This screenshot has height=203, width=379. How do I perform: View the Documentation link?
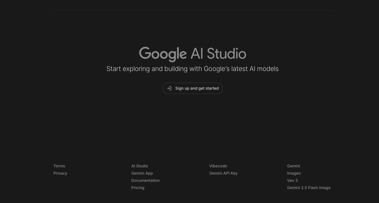(x=146, y=180)
